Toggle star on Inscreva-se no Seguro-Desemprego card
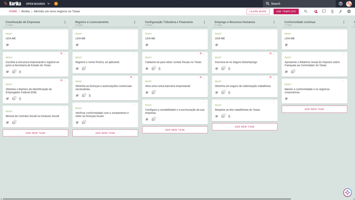Image resolution: width=355 pixels, height=200 pixels. [x=270, y=53]
